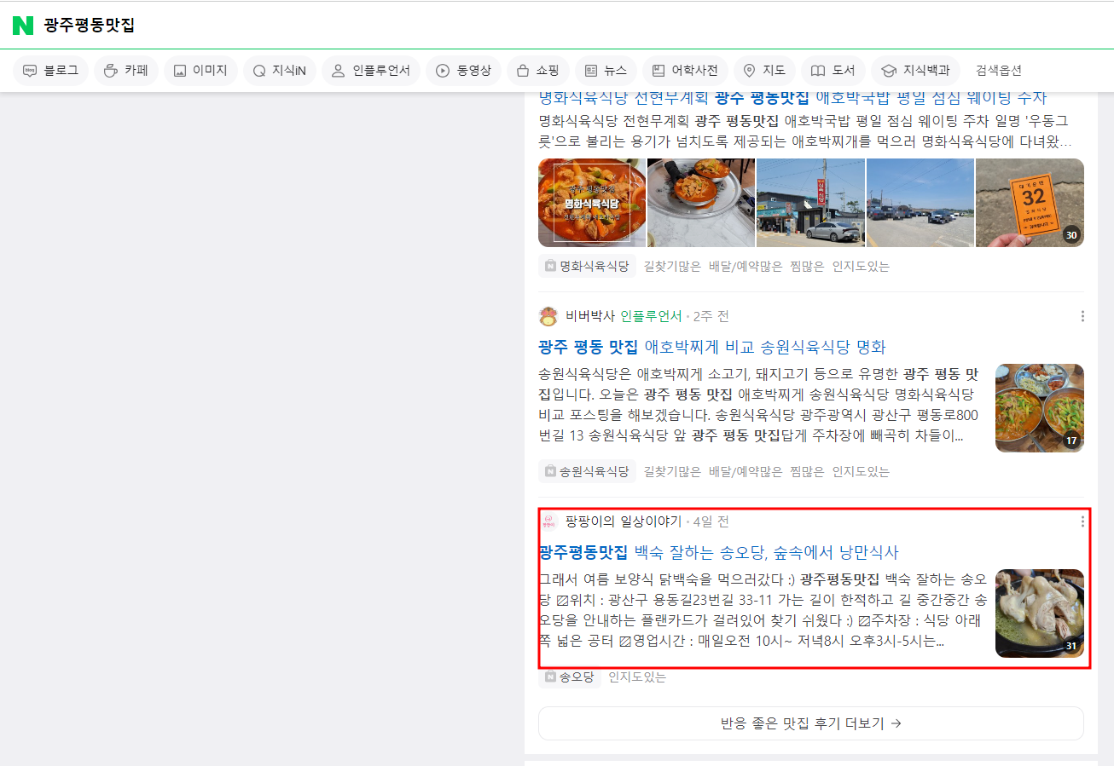The width and height of the screenshot is (1114, 766).
Task: Click 비버박사 profile avatar icon
Action: coord(548,316)
